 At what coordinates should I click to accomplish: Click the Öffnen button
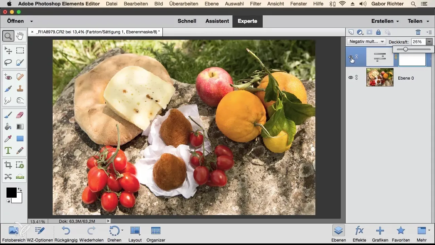pos(16,21)
